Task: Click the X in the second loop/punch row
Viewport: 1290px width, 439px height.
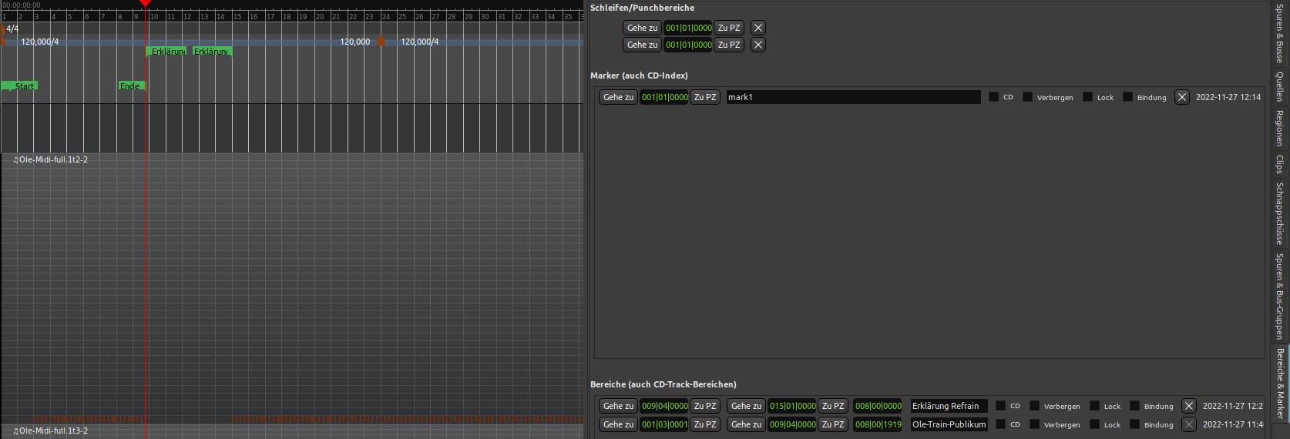Action: [x=758, y=45]
